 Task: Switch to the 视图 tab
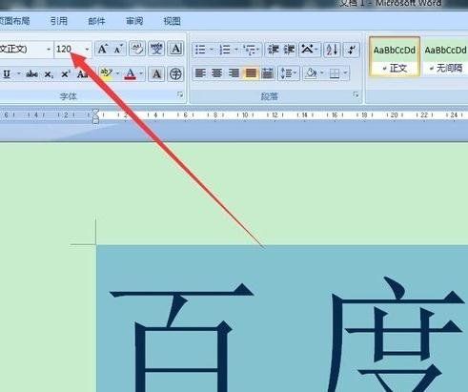point(172,21)
